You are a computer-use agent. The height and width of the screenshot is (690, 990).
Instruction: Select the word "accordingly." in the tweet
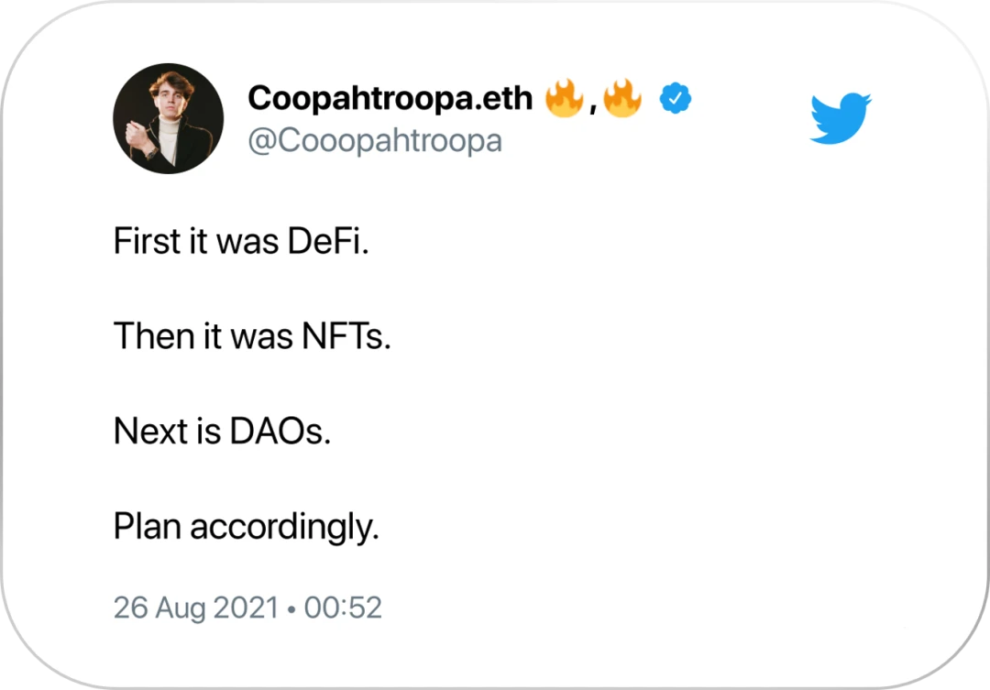coord(285,528)
